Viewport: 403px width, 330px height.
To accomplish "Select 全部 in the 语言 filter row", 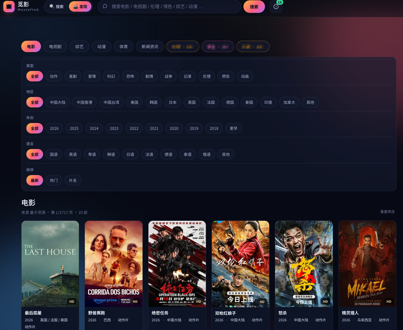I will 35,154.
